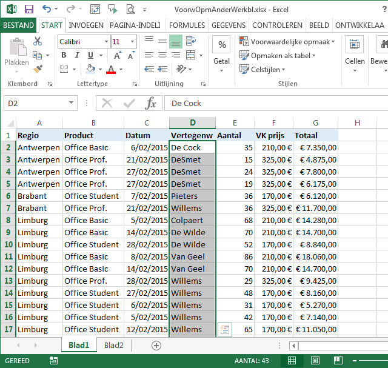Switch to the CONTROLEREN tab

[x=277, y=25]
